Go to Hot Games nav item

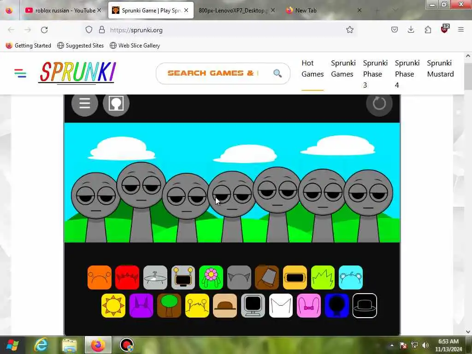313,69
